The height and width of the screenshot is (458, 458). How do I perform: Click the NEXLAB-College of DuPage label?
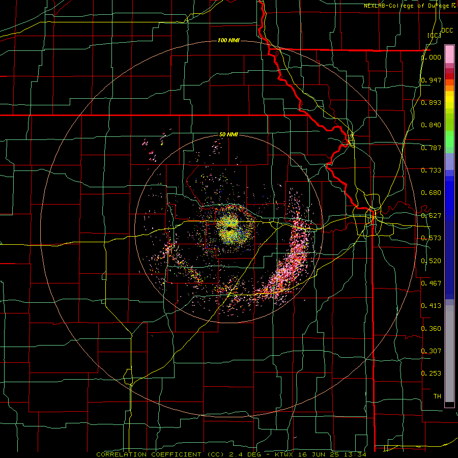(407, 6)
